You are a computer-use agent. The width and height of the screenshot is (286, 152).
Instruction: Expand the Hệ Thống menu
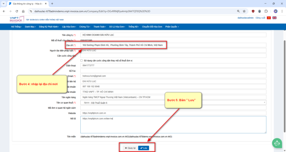point(16,27)
